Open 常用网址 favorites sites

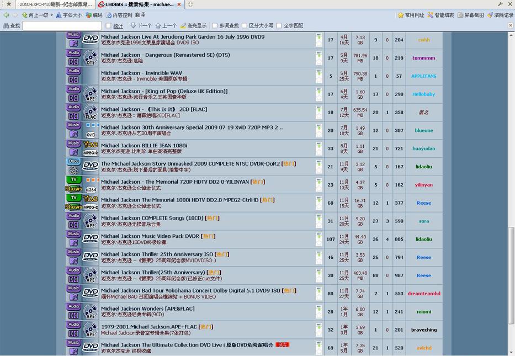click(x=411, y=15)
